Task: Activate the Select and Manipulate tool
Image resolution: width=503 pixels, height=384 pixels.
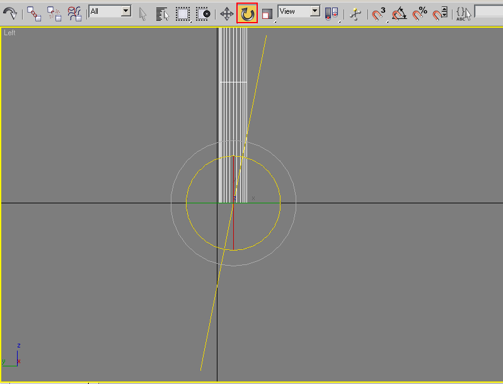Action: point(356,14)
